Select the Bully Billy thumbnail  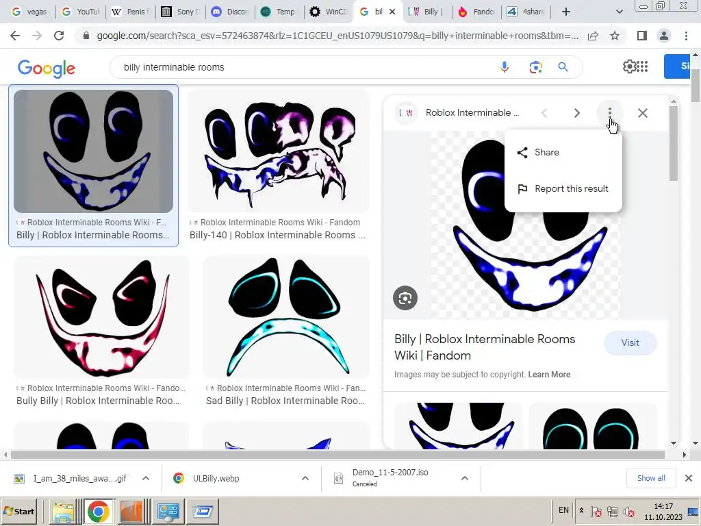(x=101, y=317)
